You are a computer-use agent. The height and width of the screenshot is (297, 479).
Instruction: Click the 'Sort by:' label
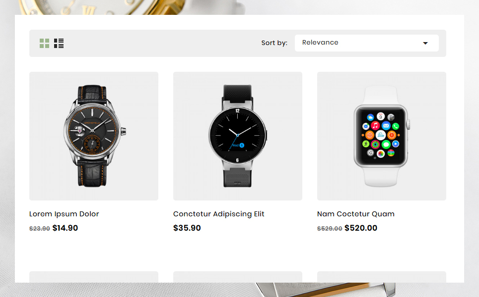(274, 43)
